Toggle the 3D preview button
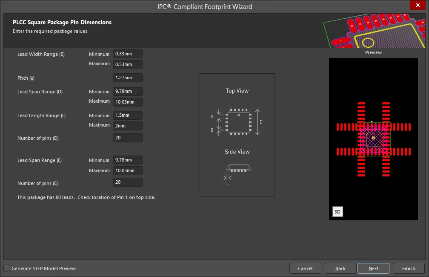Image resolution: width=429 pixels, height=277 pixels. [x=337, y=211]
